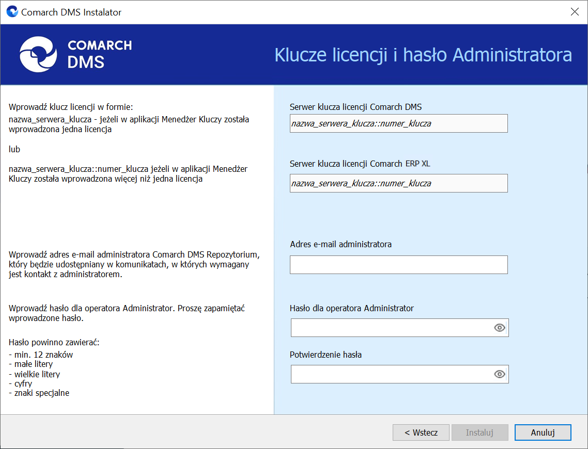Click the requirement małe litery
Screen dimensions: 588x449
tap(31, 364)
